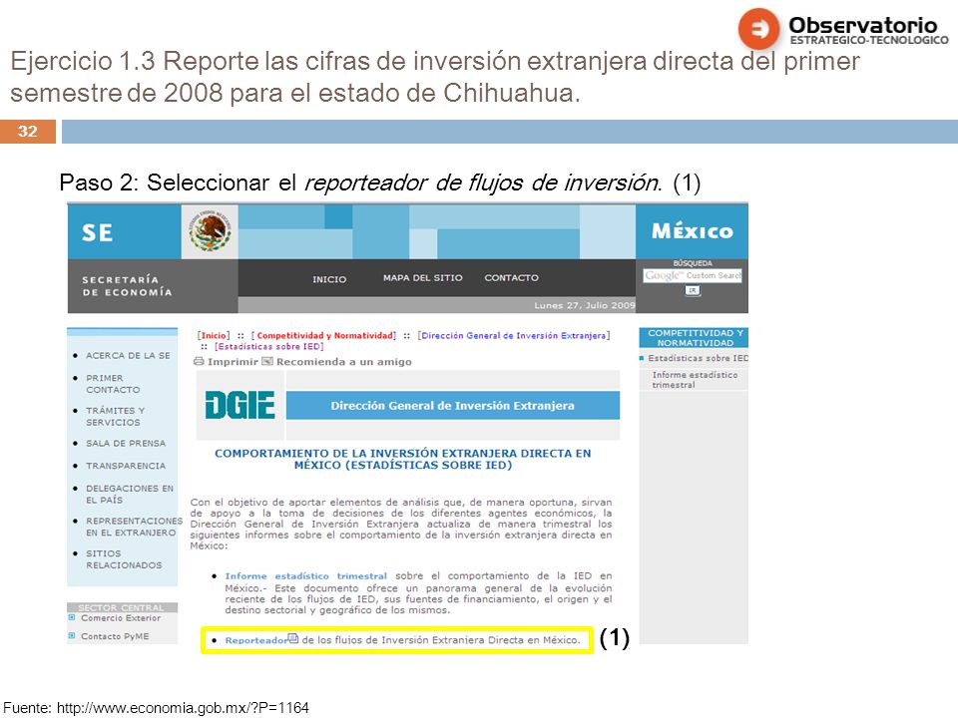The height and width of the screenshot is (718, 958).
Task: Click the SECTOR CENTRAL section header
Action: (122, 607)
